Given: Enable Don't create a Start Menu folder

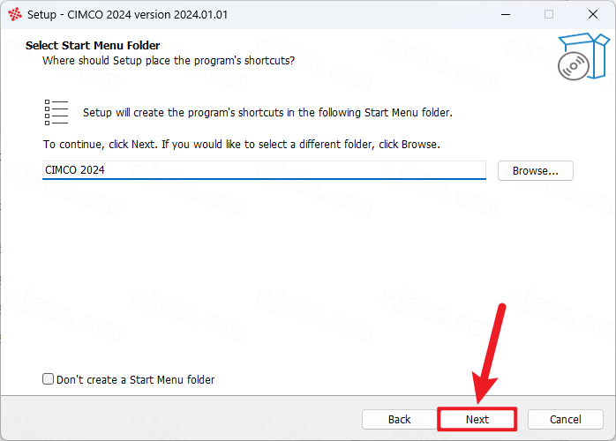Looking at the screenshot, I should tap(48, 379).
